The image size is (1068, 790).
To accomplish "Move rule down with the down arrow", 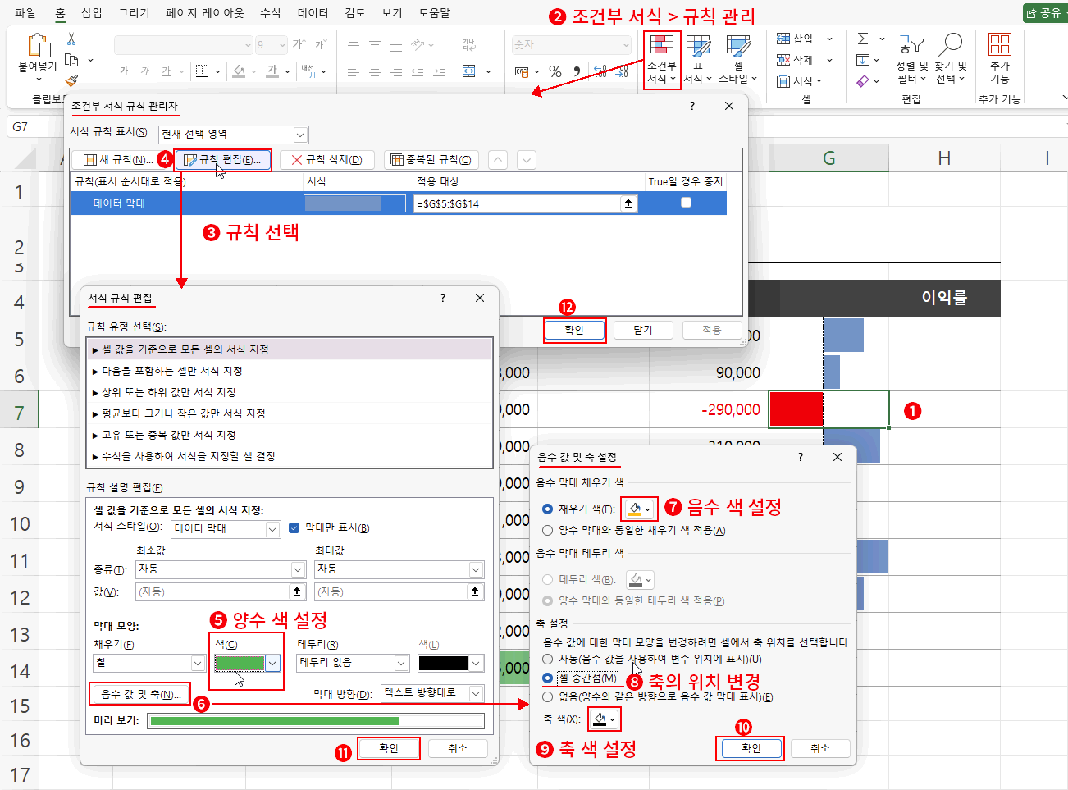I will click(526, 160).
